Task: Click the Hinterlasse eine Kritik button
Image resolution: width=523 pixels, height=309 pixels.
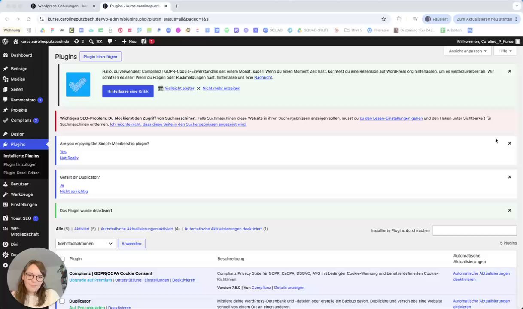Action: [128, 91]
